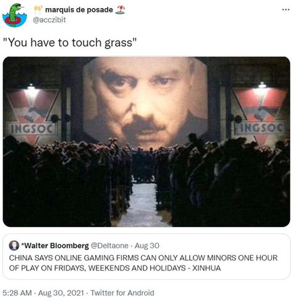The width and height of the screenshot is (293, 302).
Task: Click the Aug 30 quoted tweet date
Action: 147,246
